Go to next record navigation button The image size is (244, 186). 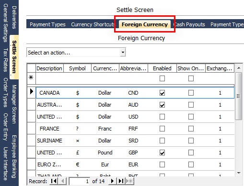coord(113,181)
